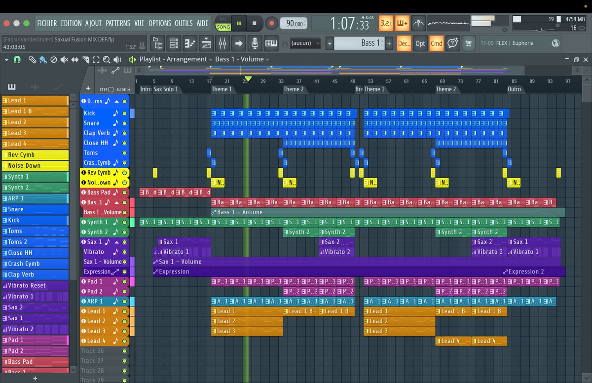Open pattern selector dropdown arrow left of Bass 1

click(x=329, y=43)
